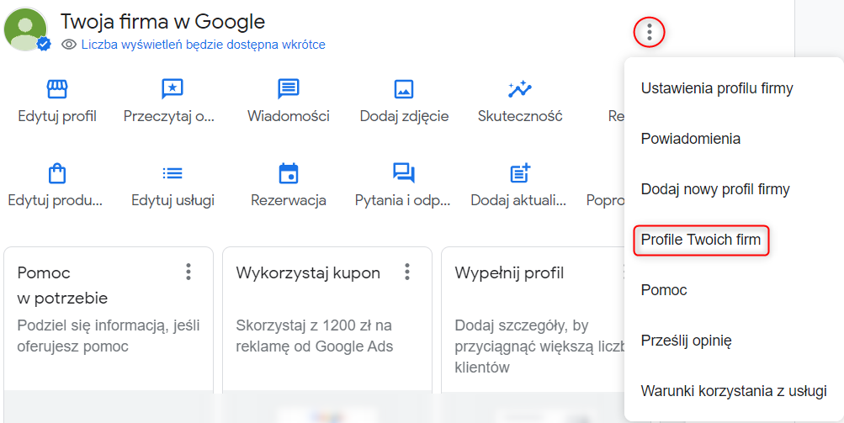844x423 pixels.
Task: Open the Wykorzystaj kupon card title
Action: pos(308,273)
